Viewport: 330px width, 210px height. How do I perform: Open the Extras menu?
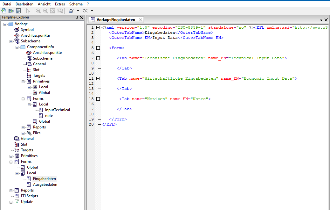tap(60, 4)
